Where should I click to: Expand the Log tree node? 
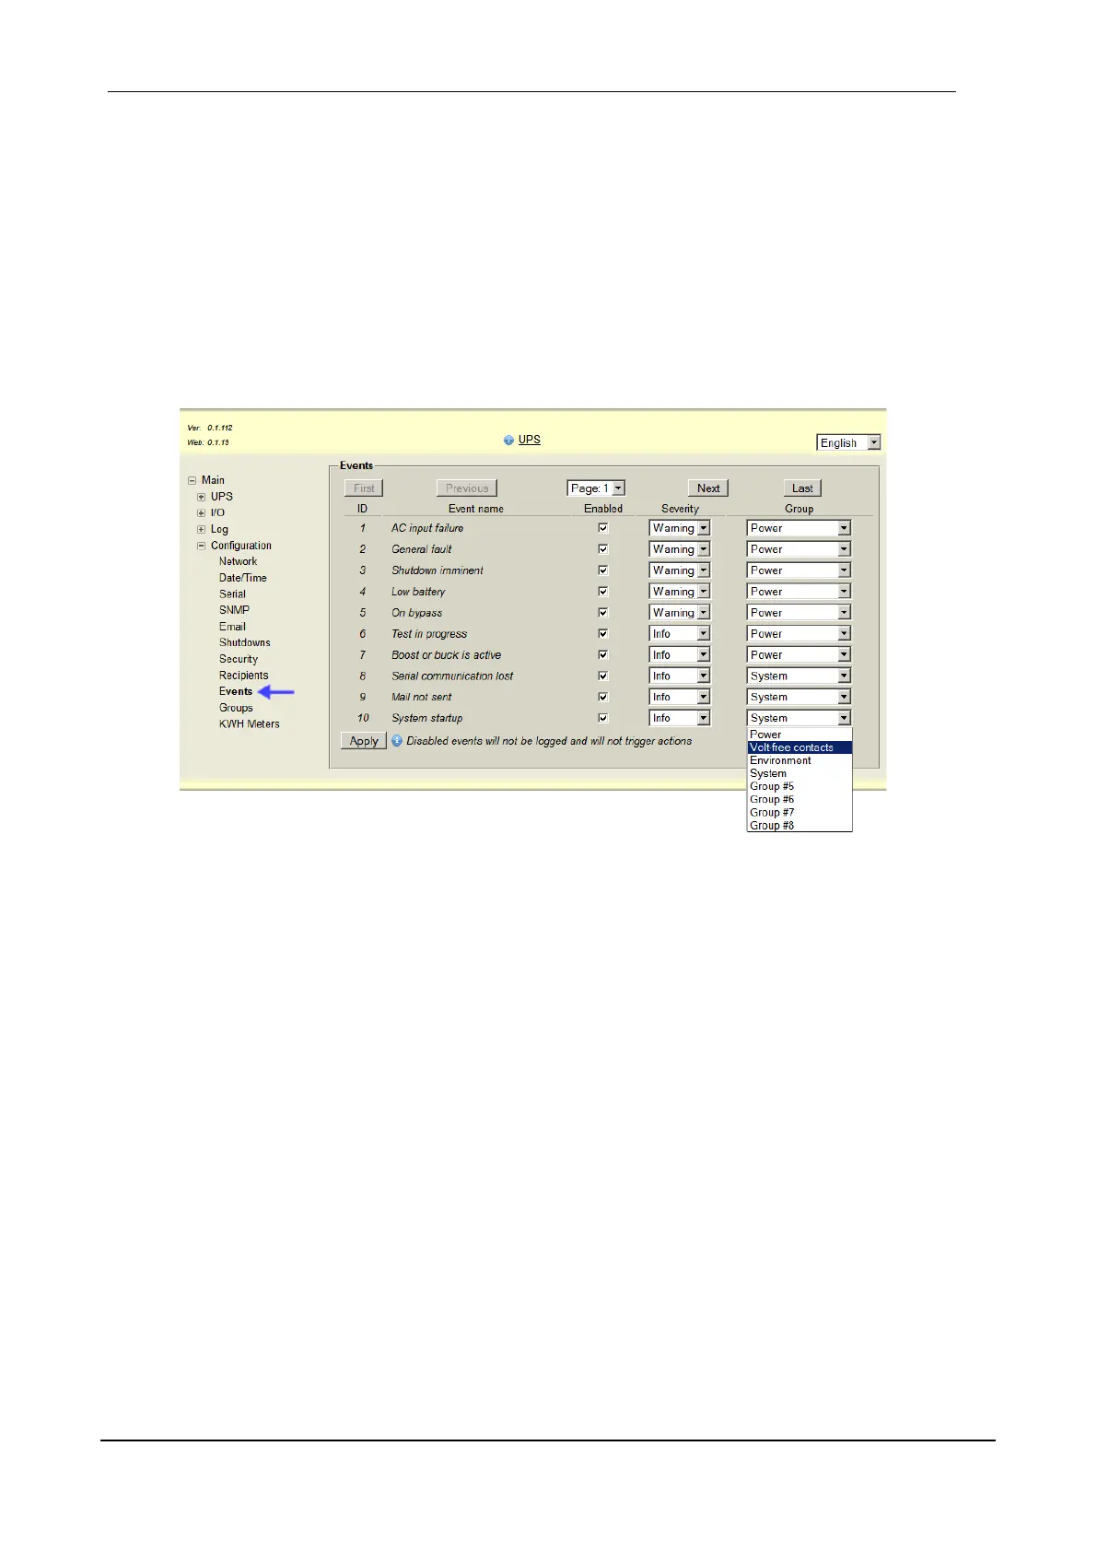click(201, 530)
